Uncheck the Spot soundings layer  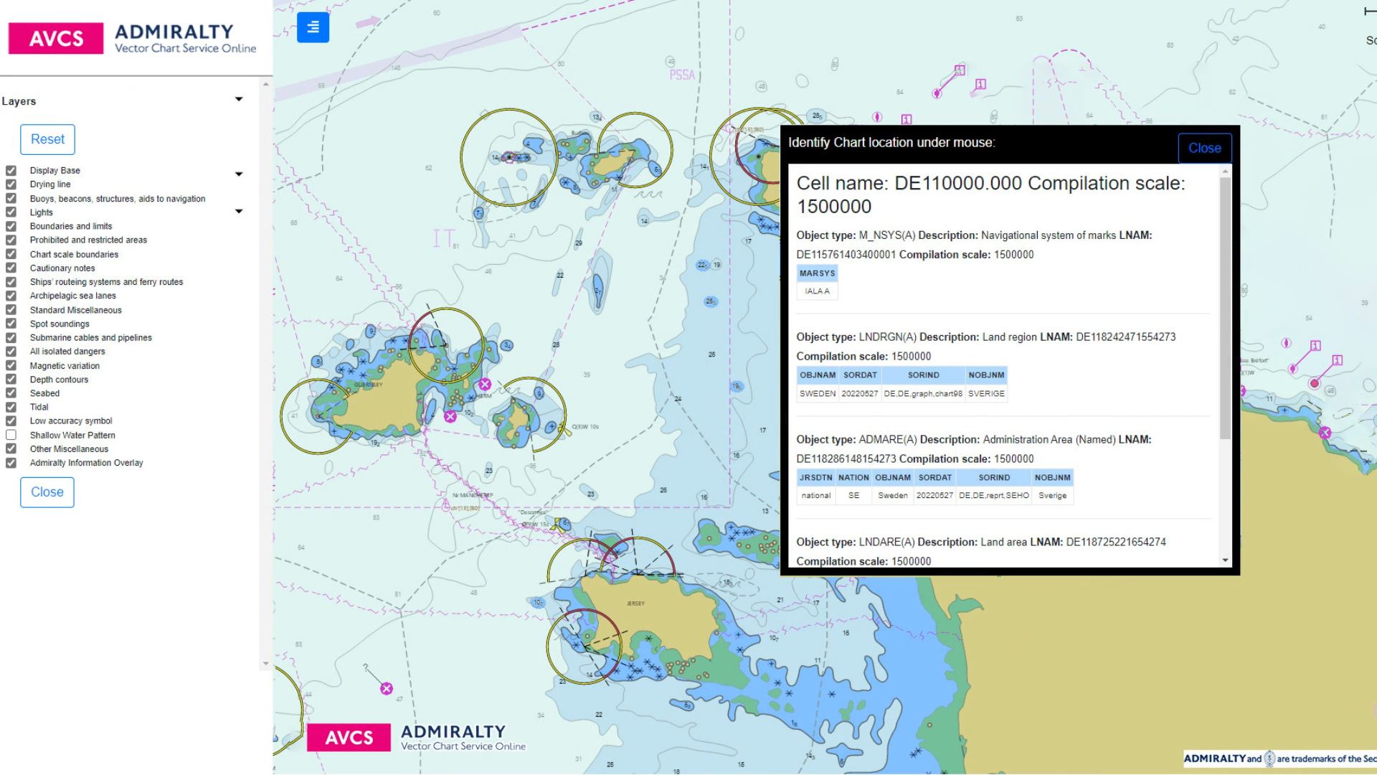click(x=11, y=324)
